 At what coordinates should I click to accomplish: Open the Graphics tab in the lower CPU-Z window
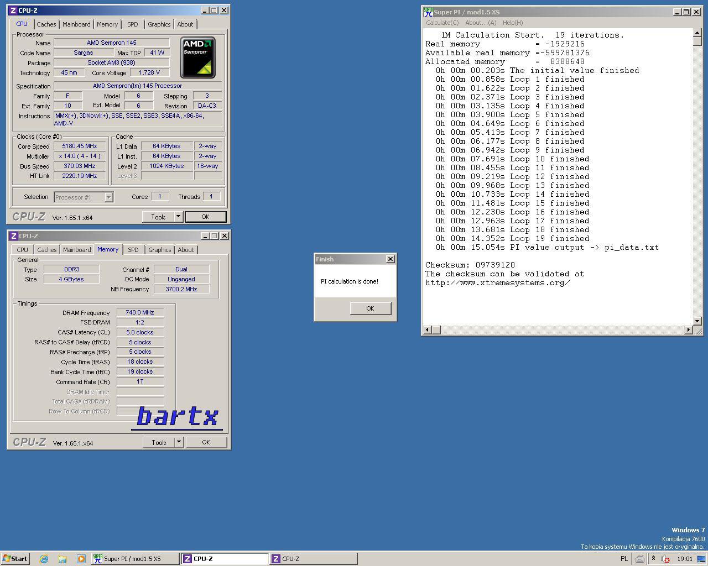pos(160,250)
